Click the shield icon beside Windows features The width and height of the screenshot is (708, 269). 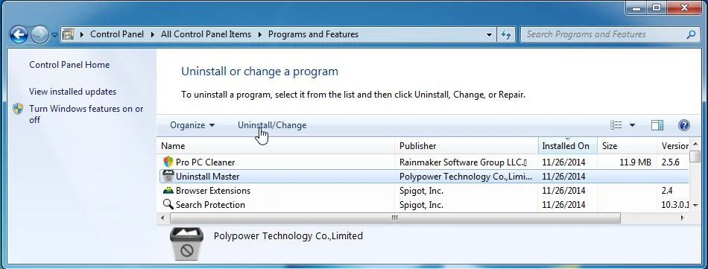tap(18, 109)
